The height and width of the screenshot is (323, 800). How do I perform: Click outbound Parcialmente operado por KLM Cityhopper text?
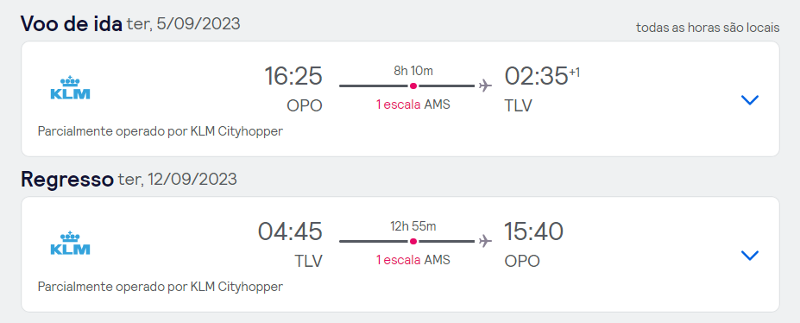coord(161,131)
